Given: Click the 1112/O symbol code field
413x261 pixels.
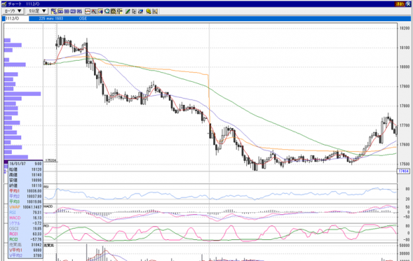Looking at the screenshot, I should (x=15, y=19).
